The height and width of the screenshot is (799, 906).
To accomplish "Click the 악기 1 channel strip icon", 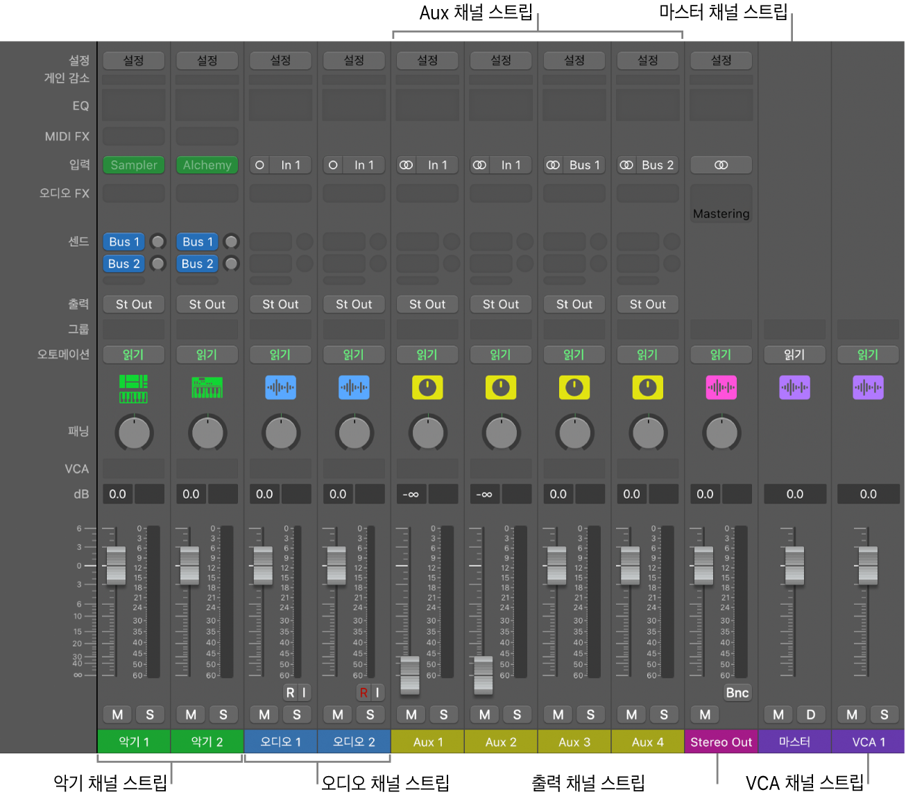I will pyautogui.click(x=133, y=388).
